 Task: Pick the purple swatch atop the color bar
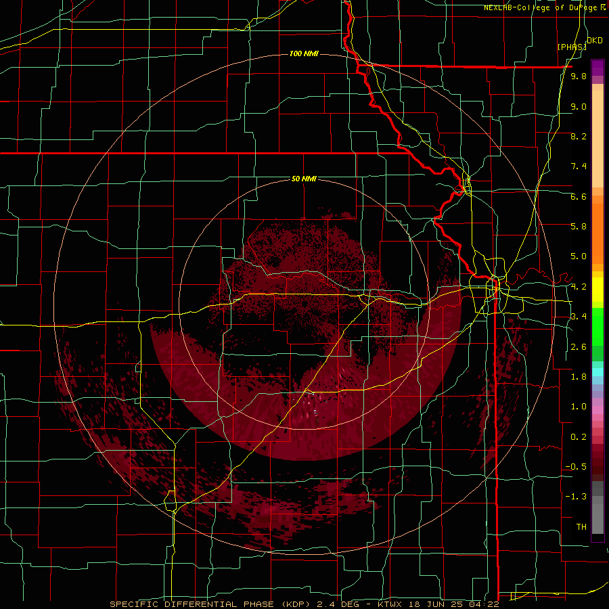(597, 68)
